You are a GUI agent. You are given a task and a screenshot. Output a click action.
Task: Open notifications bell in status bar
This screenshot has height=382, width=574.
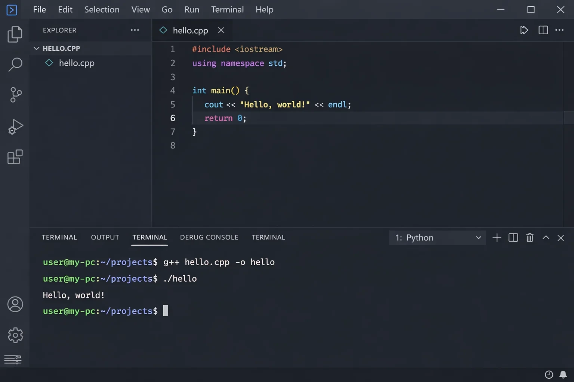[563, 375]
